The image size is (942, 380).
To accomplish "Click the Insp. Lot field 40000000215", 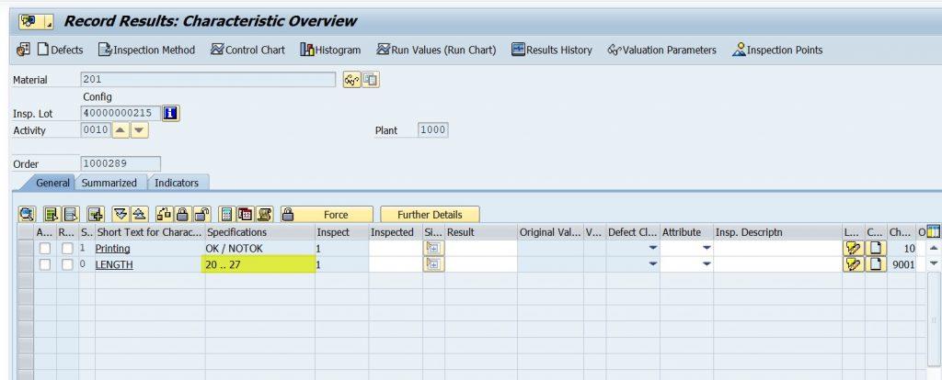I will click(121, 113).
